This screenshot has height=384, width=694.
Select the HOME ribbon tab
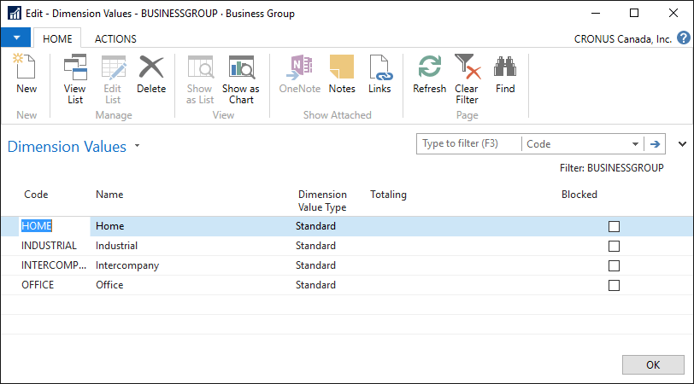click(x=57, y=38)
